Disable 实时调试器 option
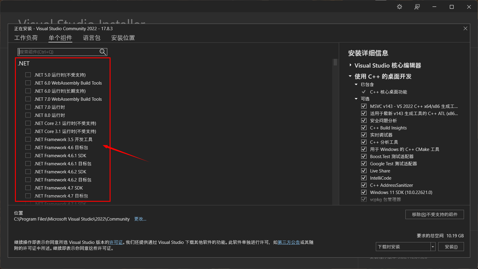 pyautogui.click(x=364, y=135)
